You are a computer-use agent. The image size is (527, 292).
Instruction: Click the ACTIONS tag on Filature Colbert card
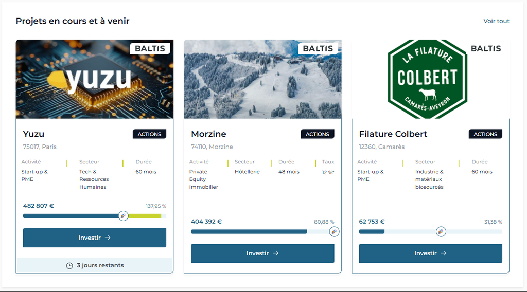pos(485,134)
